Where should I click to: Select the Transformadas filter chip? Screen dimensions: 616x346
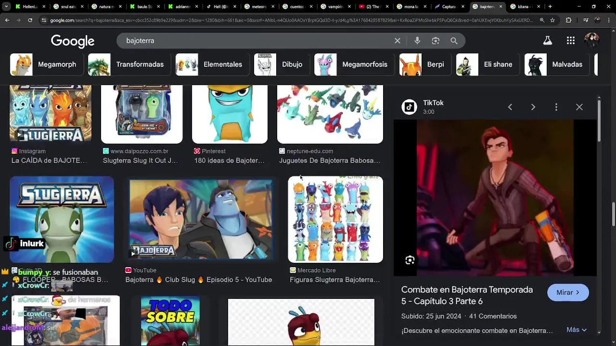tap(129, 64)
